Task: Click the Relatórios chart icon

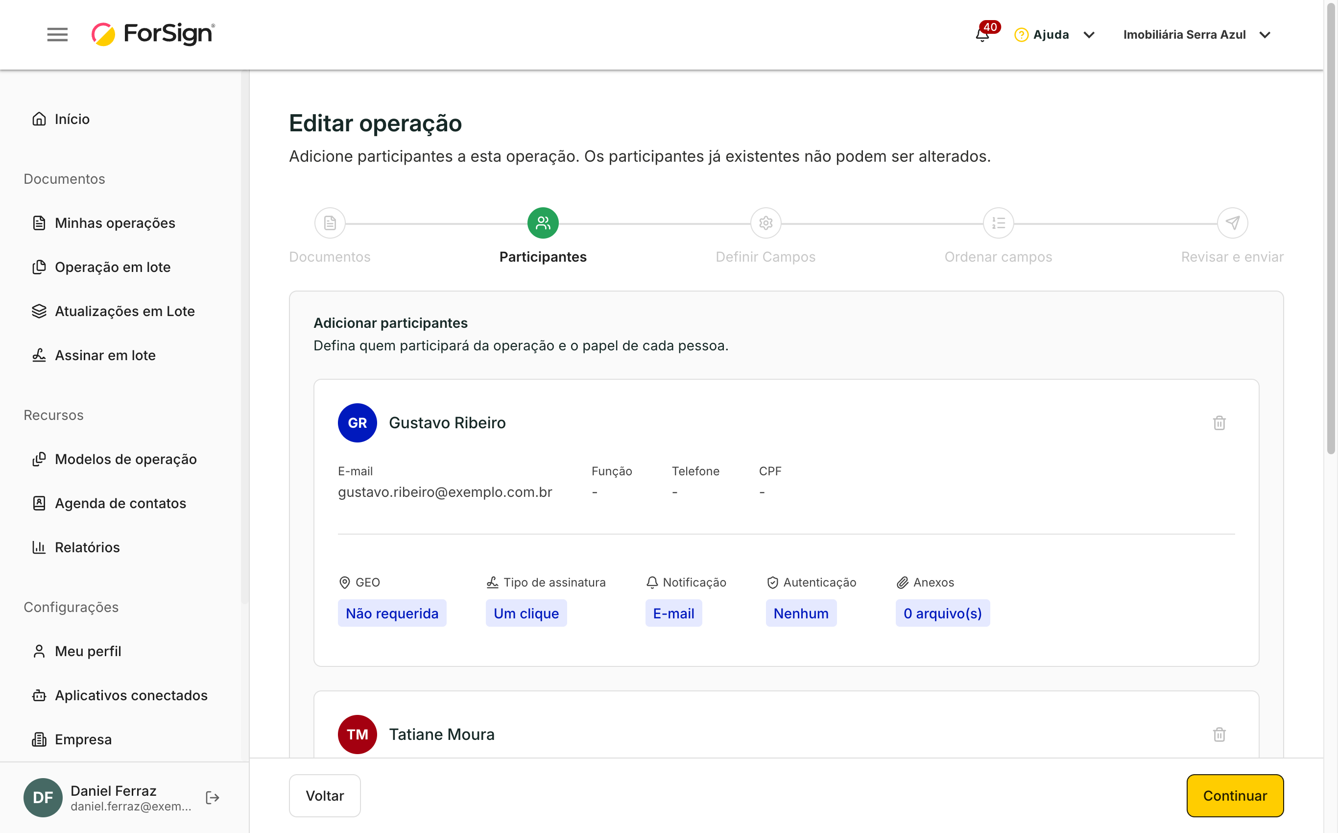Action: 39,547
